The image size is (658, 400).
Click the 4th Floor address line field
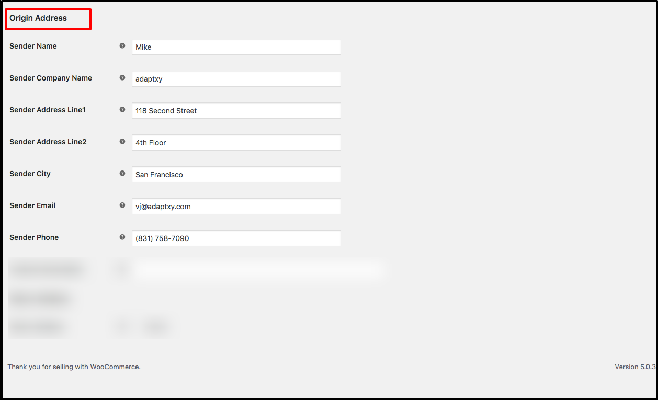(x=236, y=142)
